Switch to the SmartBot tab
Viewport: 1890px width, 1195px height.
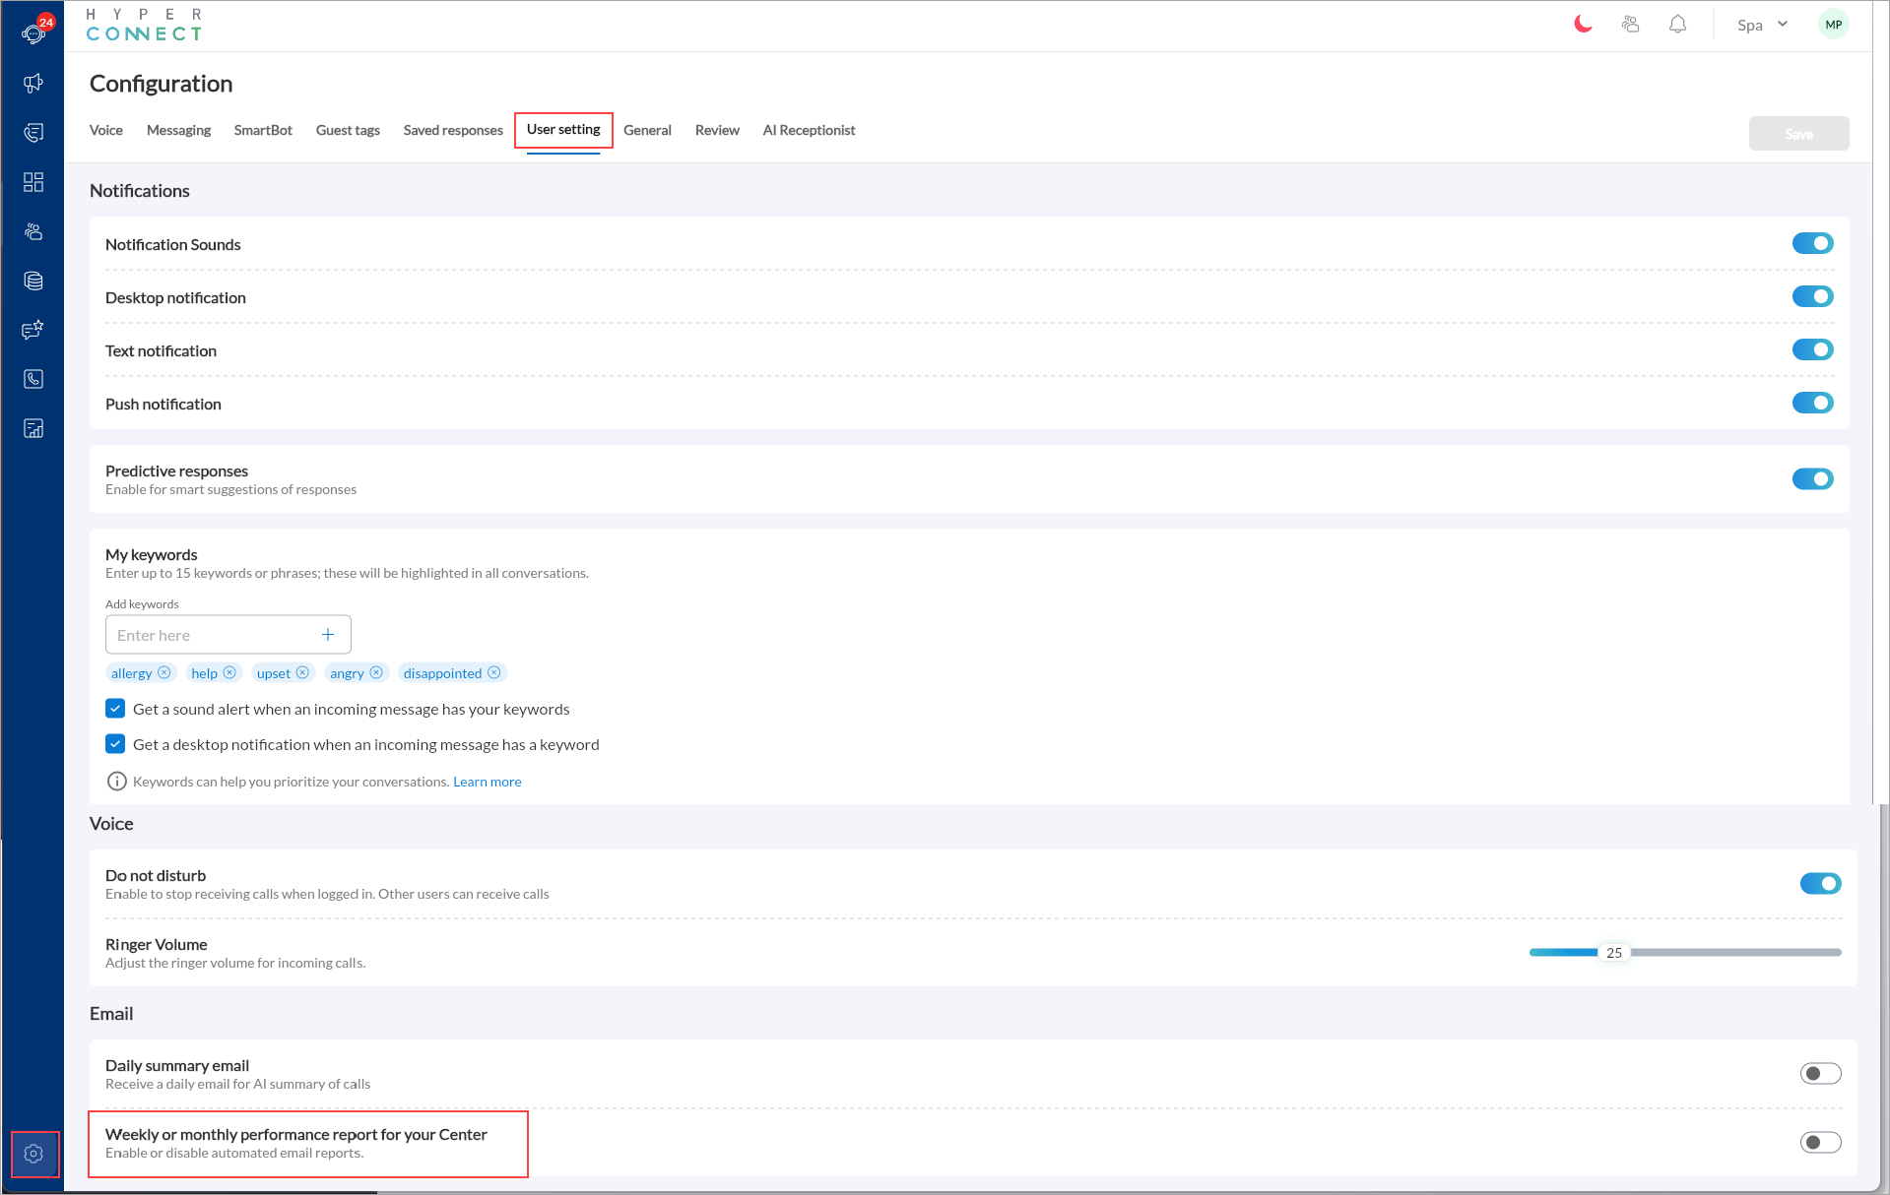pyautogui.click(x=263, y=130)
